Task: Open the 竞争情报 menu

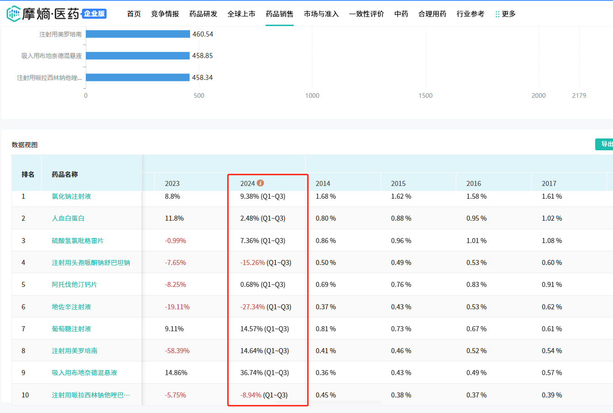Action: [165, 14]
